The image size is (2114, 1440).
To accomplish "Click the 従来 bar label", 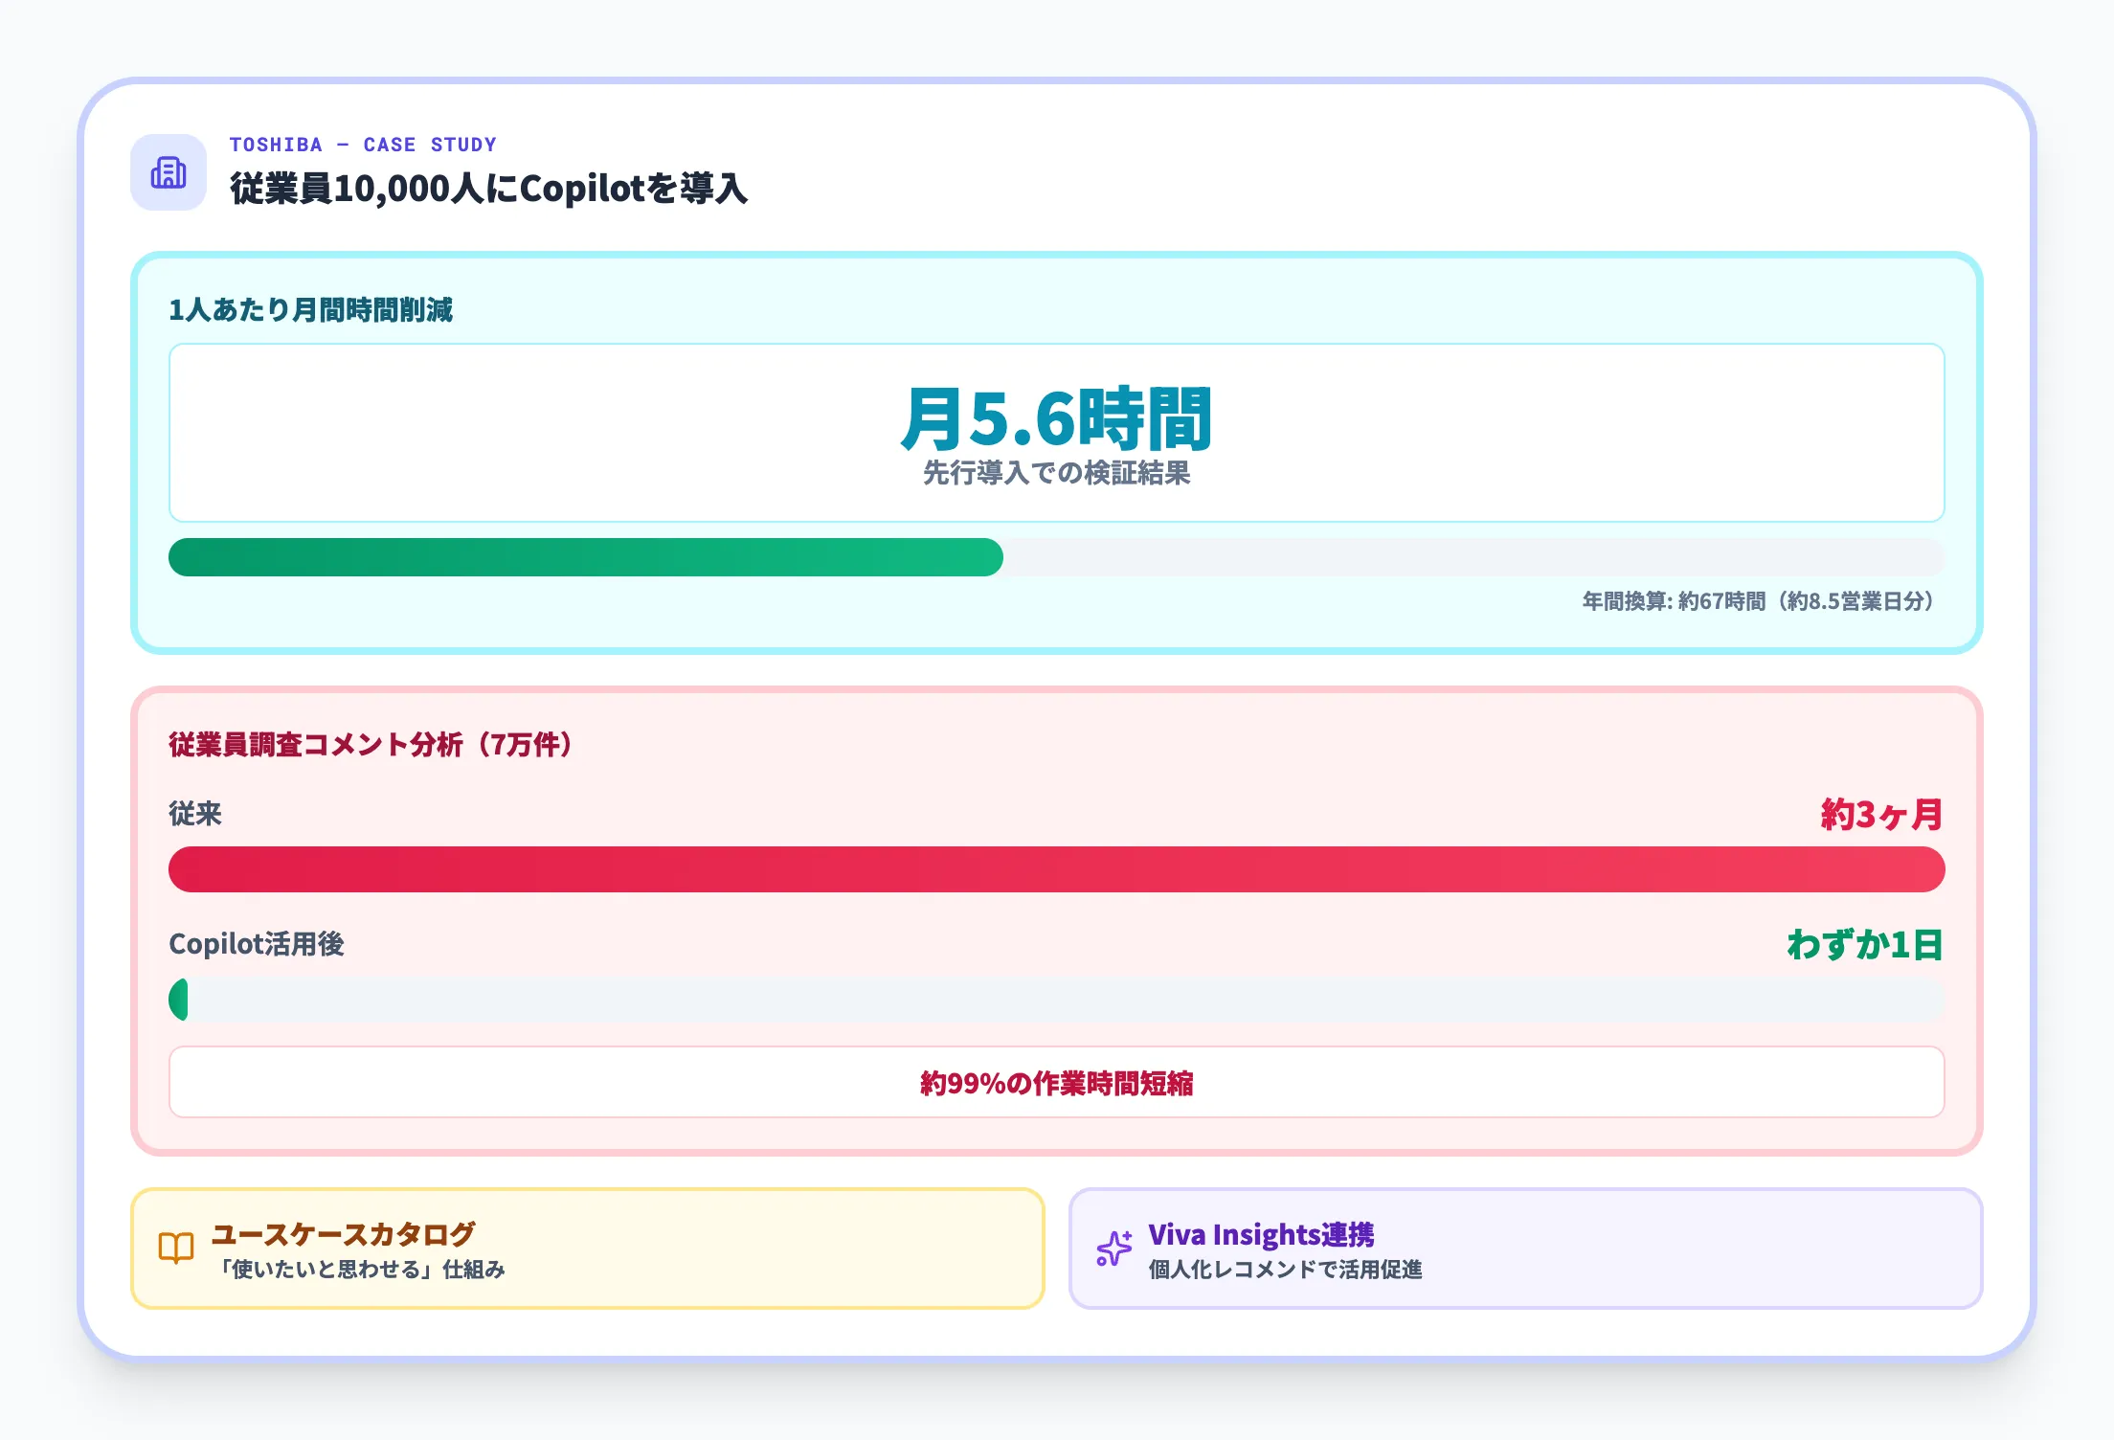I will tap(195, 814).
